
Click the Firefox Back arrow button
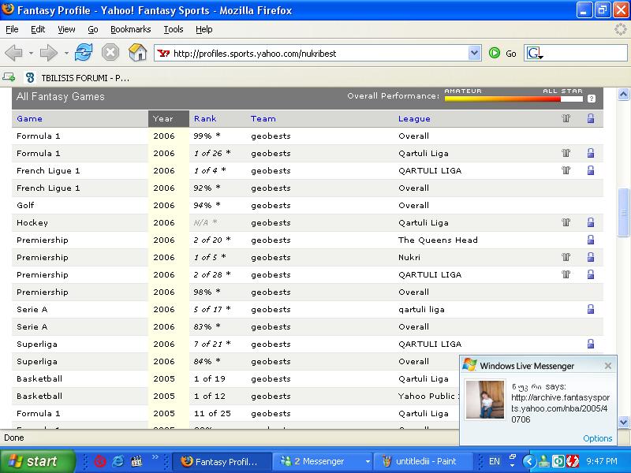13,53
